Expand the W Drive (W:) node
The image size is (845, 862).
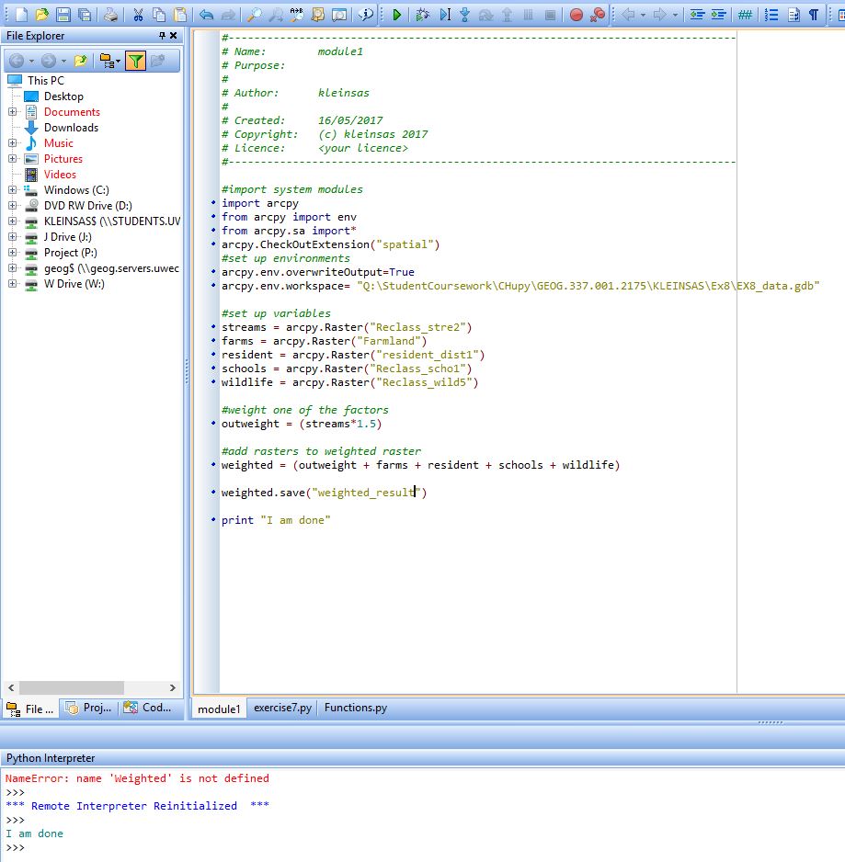tap(12, 284)
